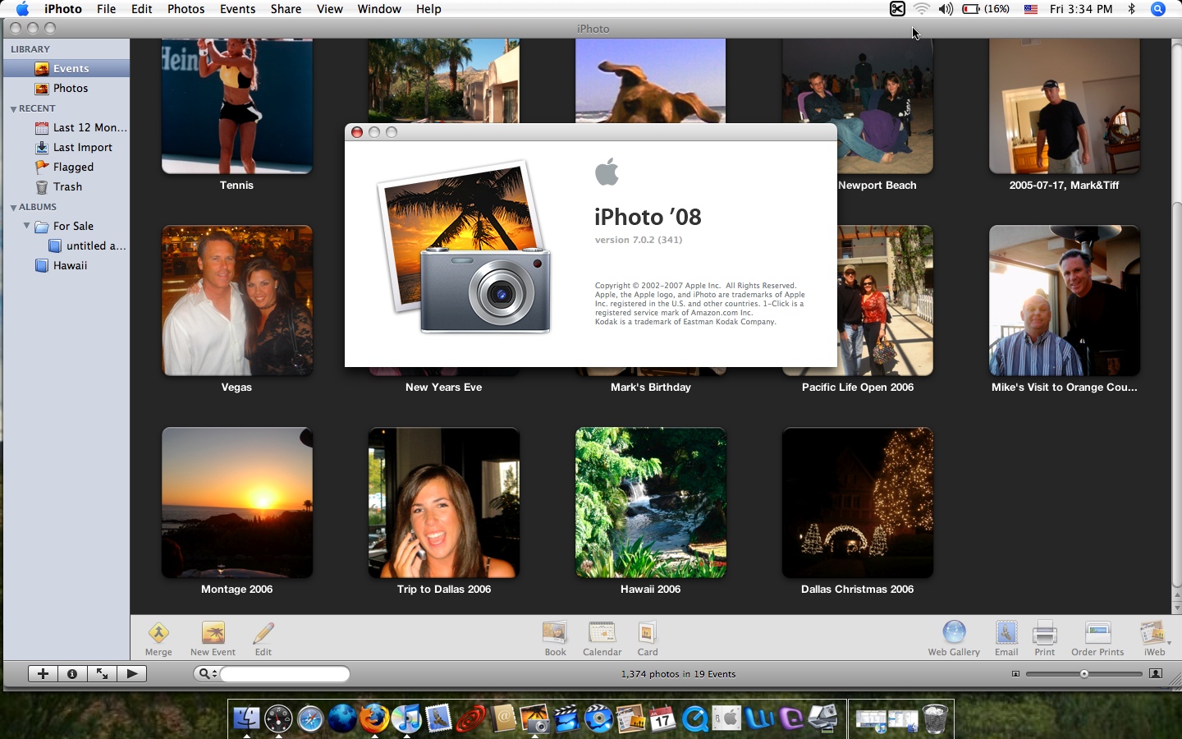Collapse the RECENT sidebar section
1182x739 pixels.
[13, 109]
